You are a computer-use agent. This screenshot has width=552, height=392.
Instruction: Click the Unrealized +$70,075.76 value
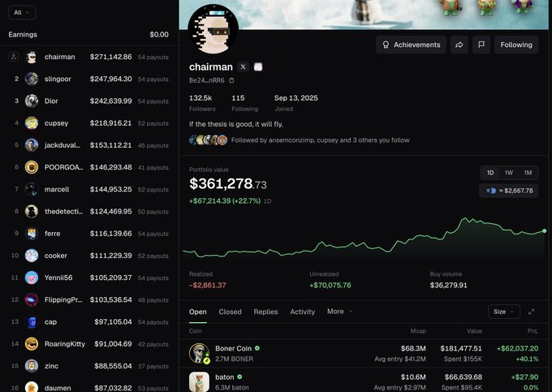coord(330,285)
